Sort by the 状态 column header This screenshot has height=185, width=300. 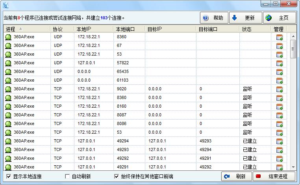point(255,29)
